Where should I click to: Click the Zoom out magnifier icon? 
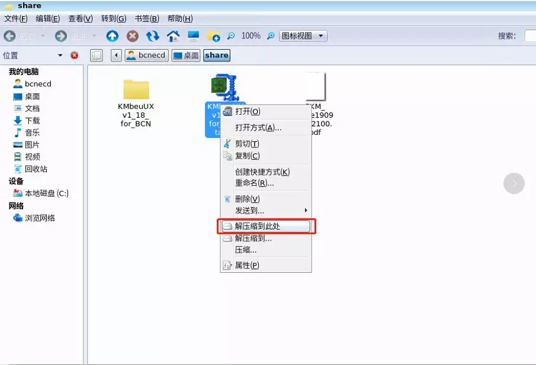(230, 35)
